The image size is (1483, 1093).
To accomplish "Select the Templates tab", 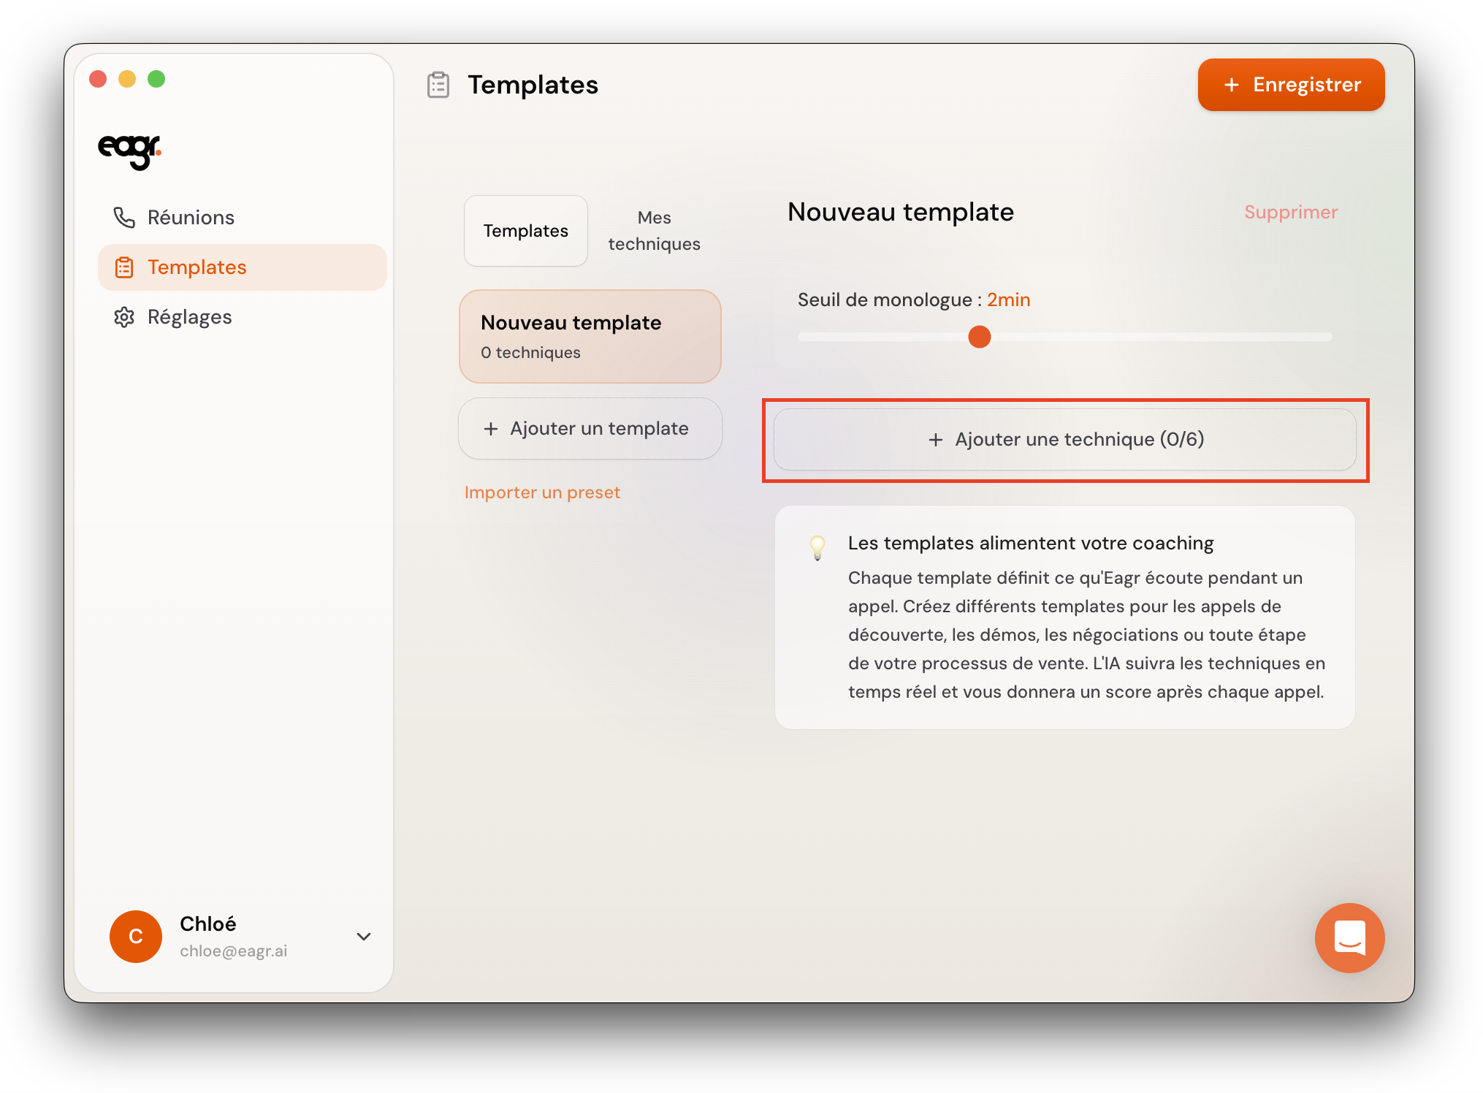I will 525,231.
